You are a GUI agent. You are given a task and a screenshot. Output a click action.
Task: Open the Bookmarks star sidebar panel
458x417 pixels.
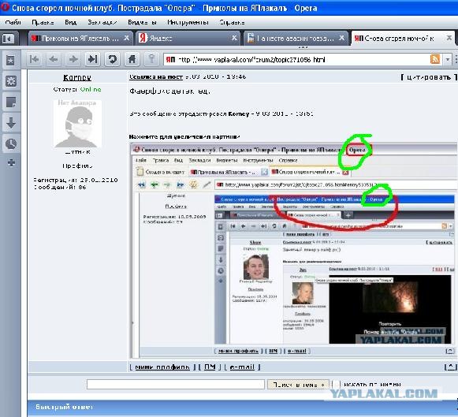11,61
